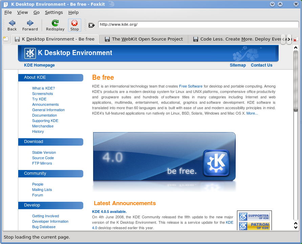Open the History link
The image size is (302, 244).
coord(38,131)
